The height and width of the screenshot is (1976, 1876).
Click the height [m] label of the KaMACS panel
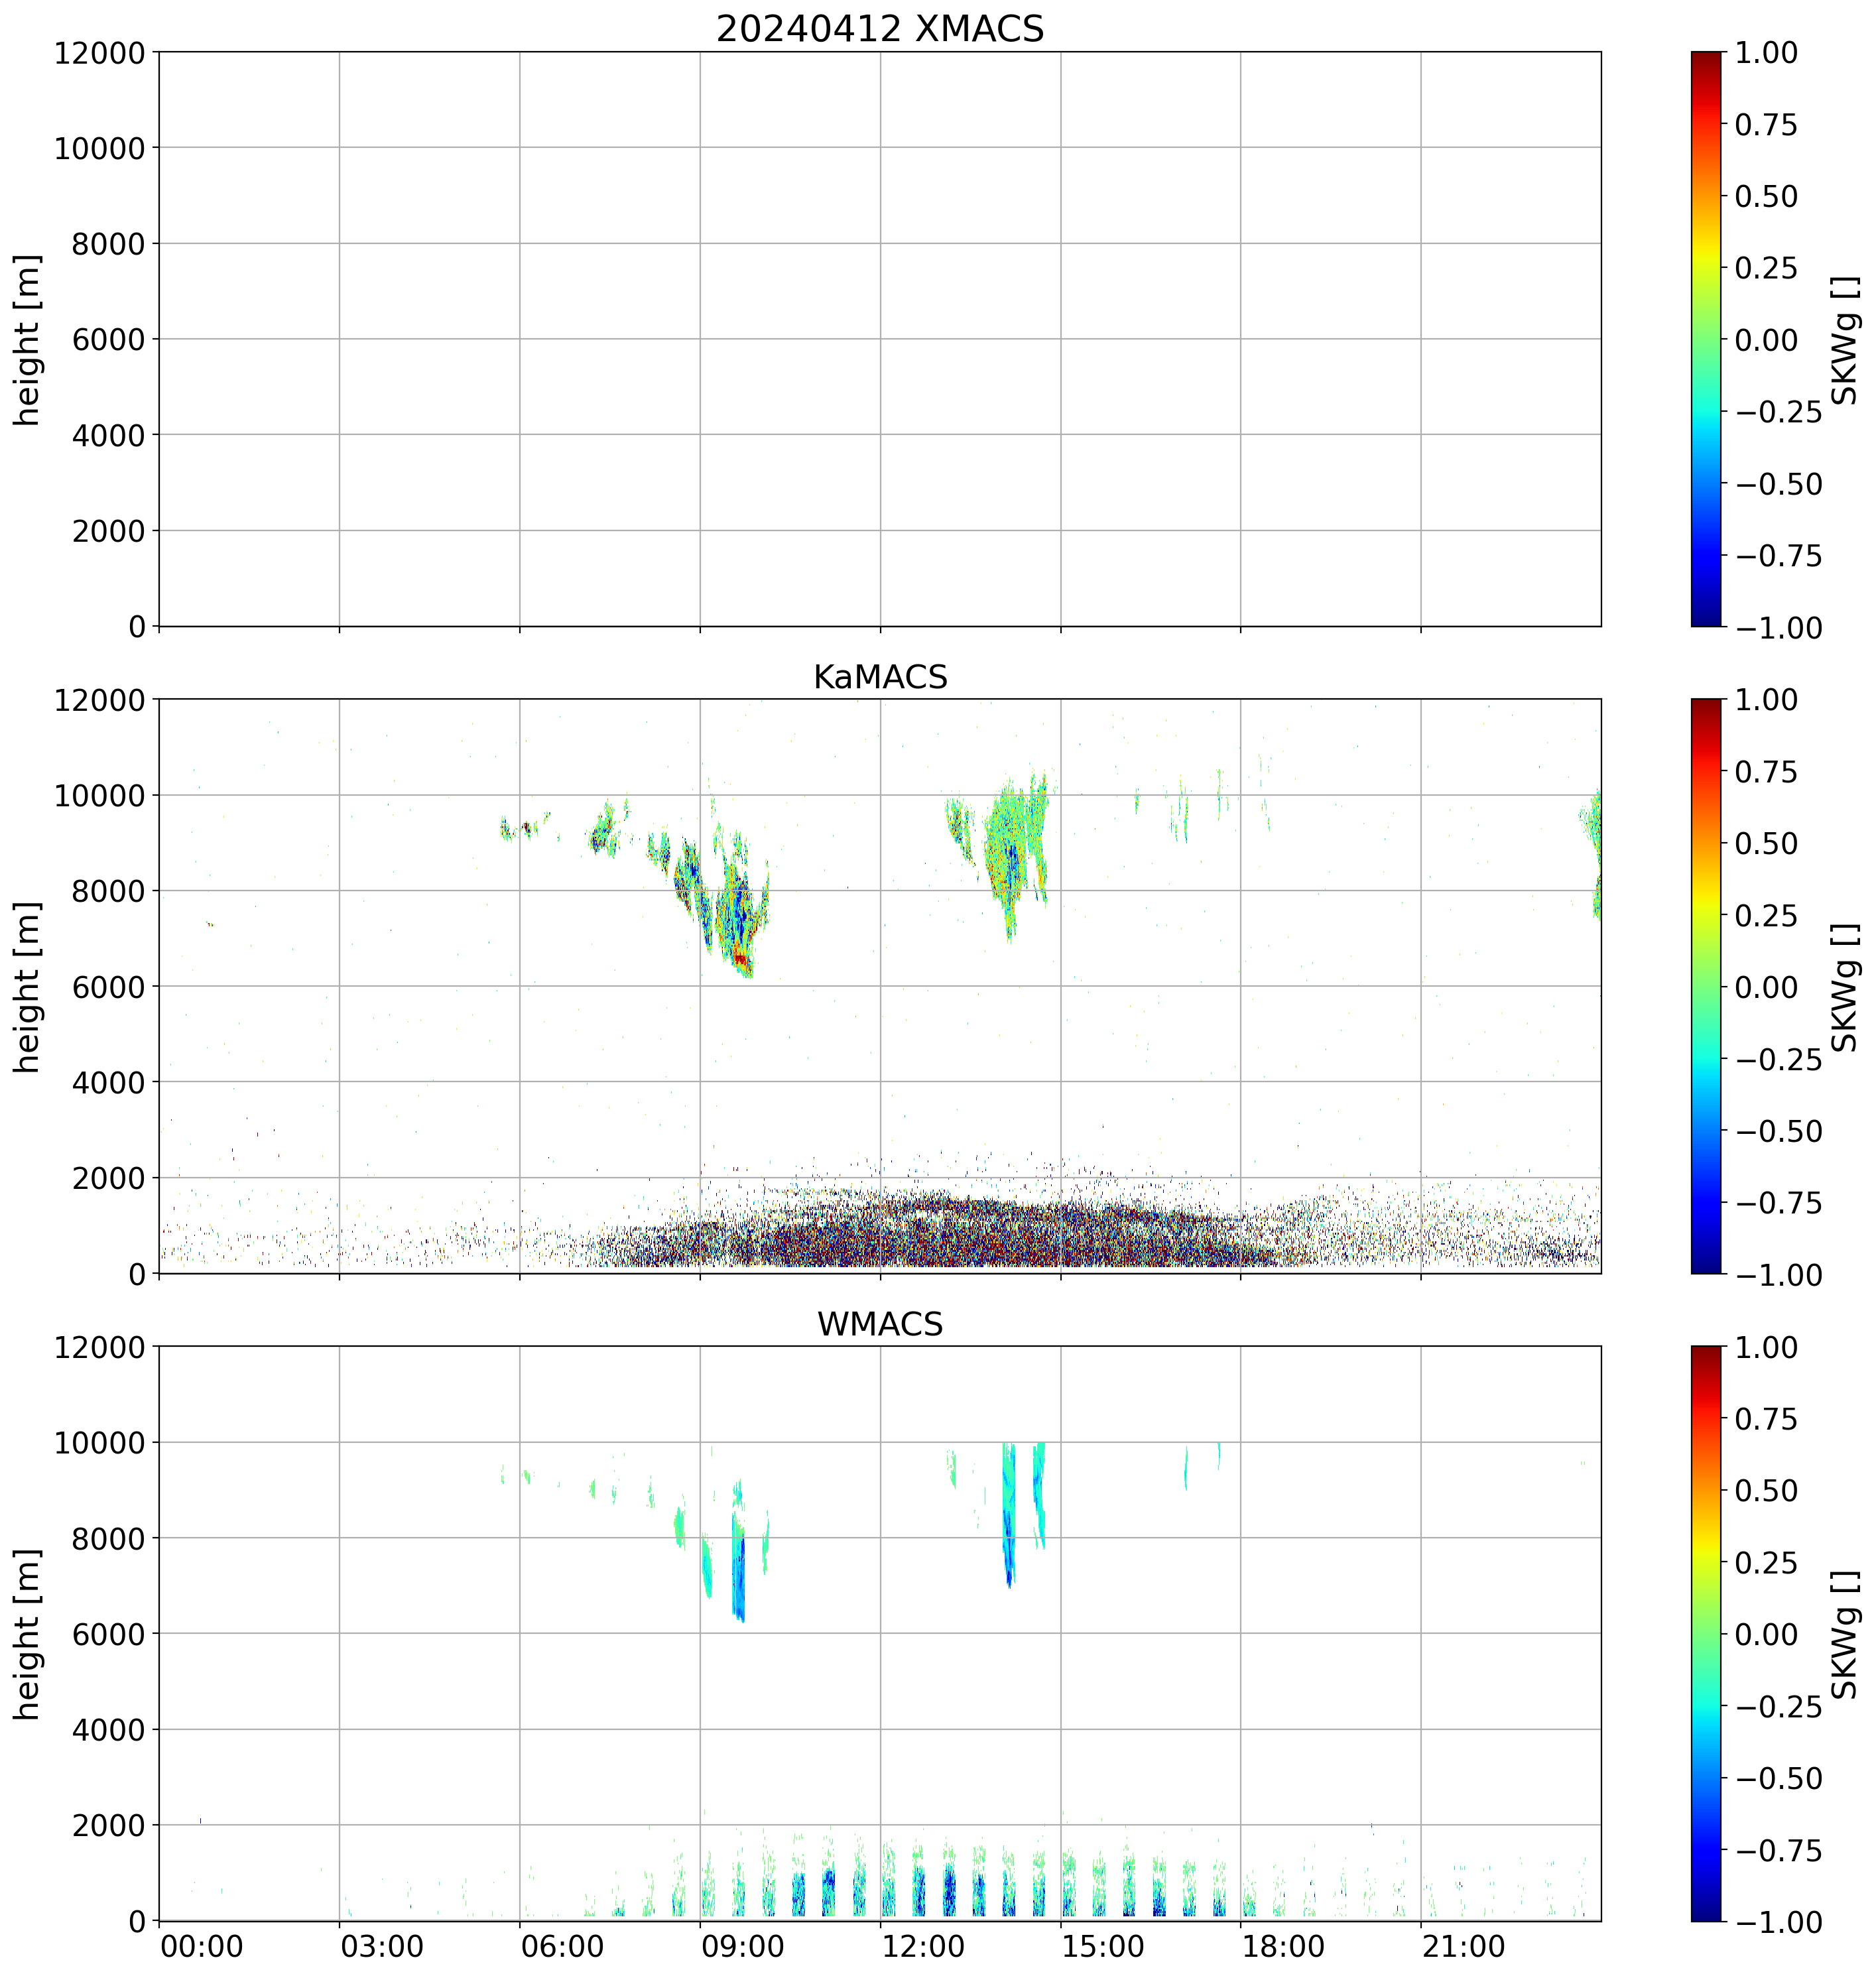click(28, 986)
